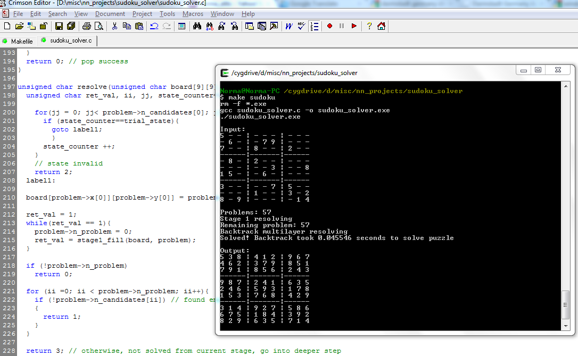Screen dimensions: 578x356
Task: Toggle the ABC spell check icon
Action: coord(301,26)
